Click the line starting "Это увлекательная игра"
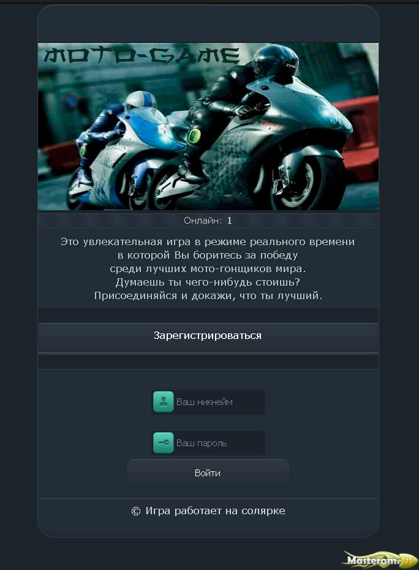 pos(208,241)
